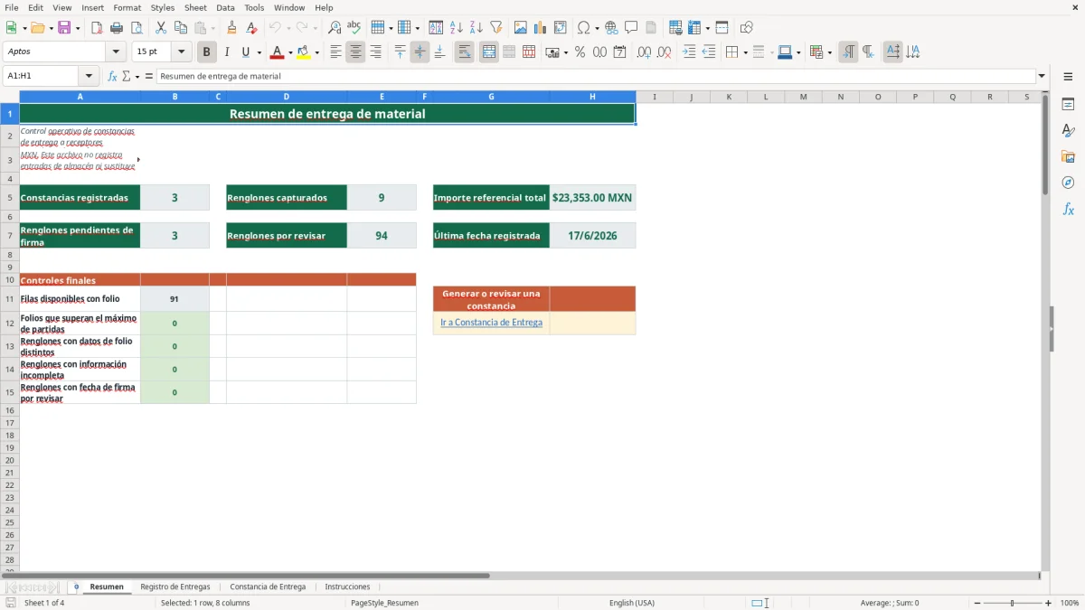Apply red font color swatch
This screenshot has height=610, width=1085.
tap(278, 52)
